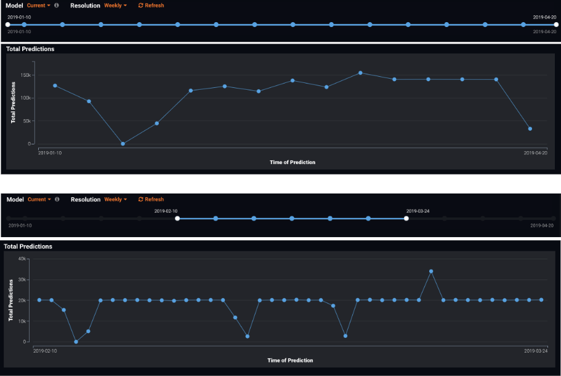
Task: Click the last data point in upper chart
Action: [530, 129]
